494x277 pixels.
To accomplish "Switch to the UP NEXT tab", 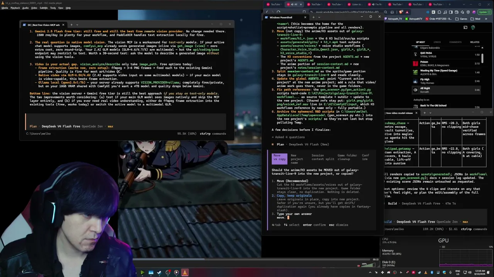I will (x=420, y=42).
